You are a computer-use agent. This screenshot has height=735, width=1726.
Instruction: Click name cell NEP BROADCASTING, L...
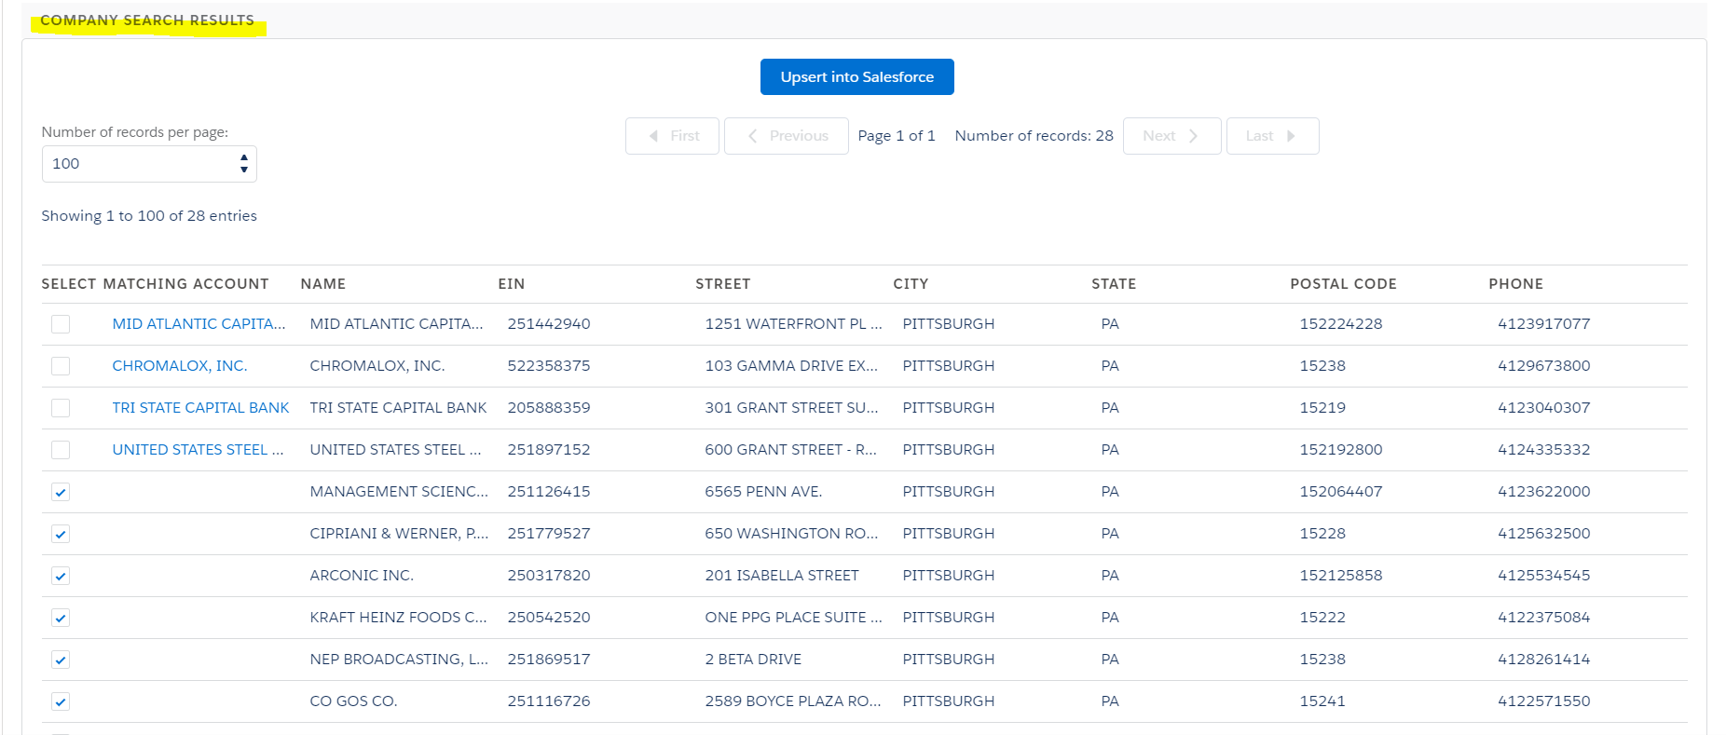click(x=399, y=660)
